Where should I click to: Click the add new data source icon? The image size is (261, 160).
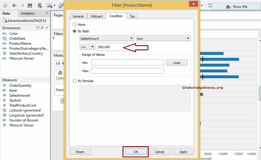[x=40, y=6]
